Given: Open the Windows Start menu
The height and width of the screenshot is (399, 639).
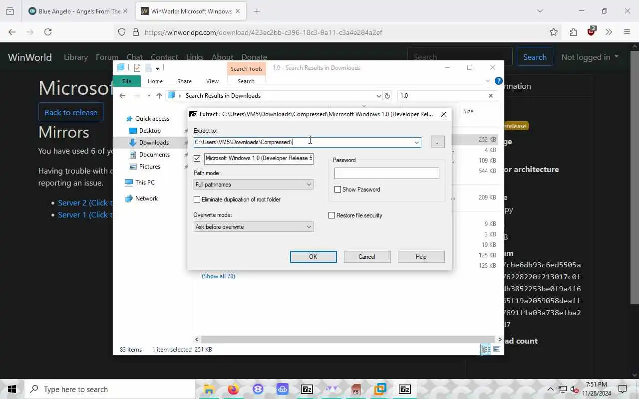Looking at the screenshot, I should (12, 389).
